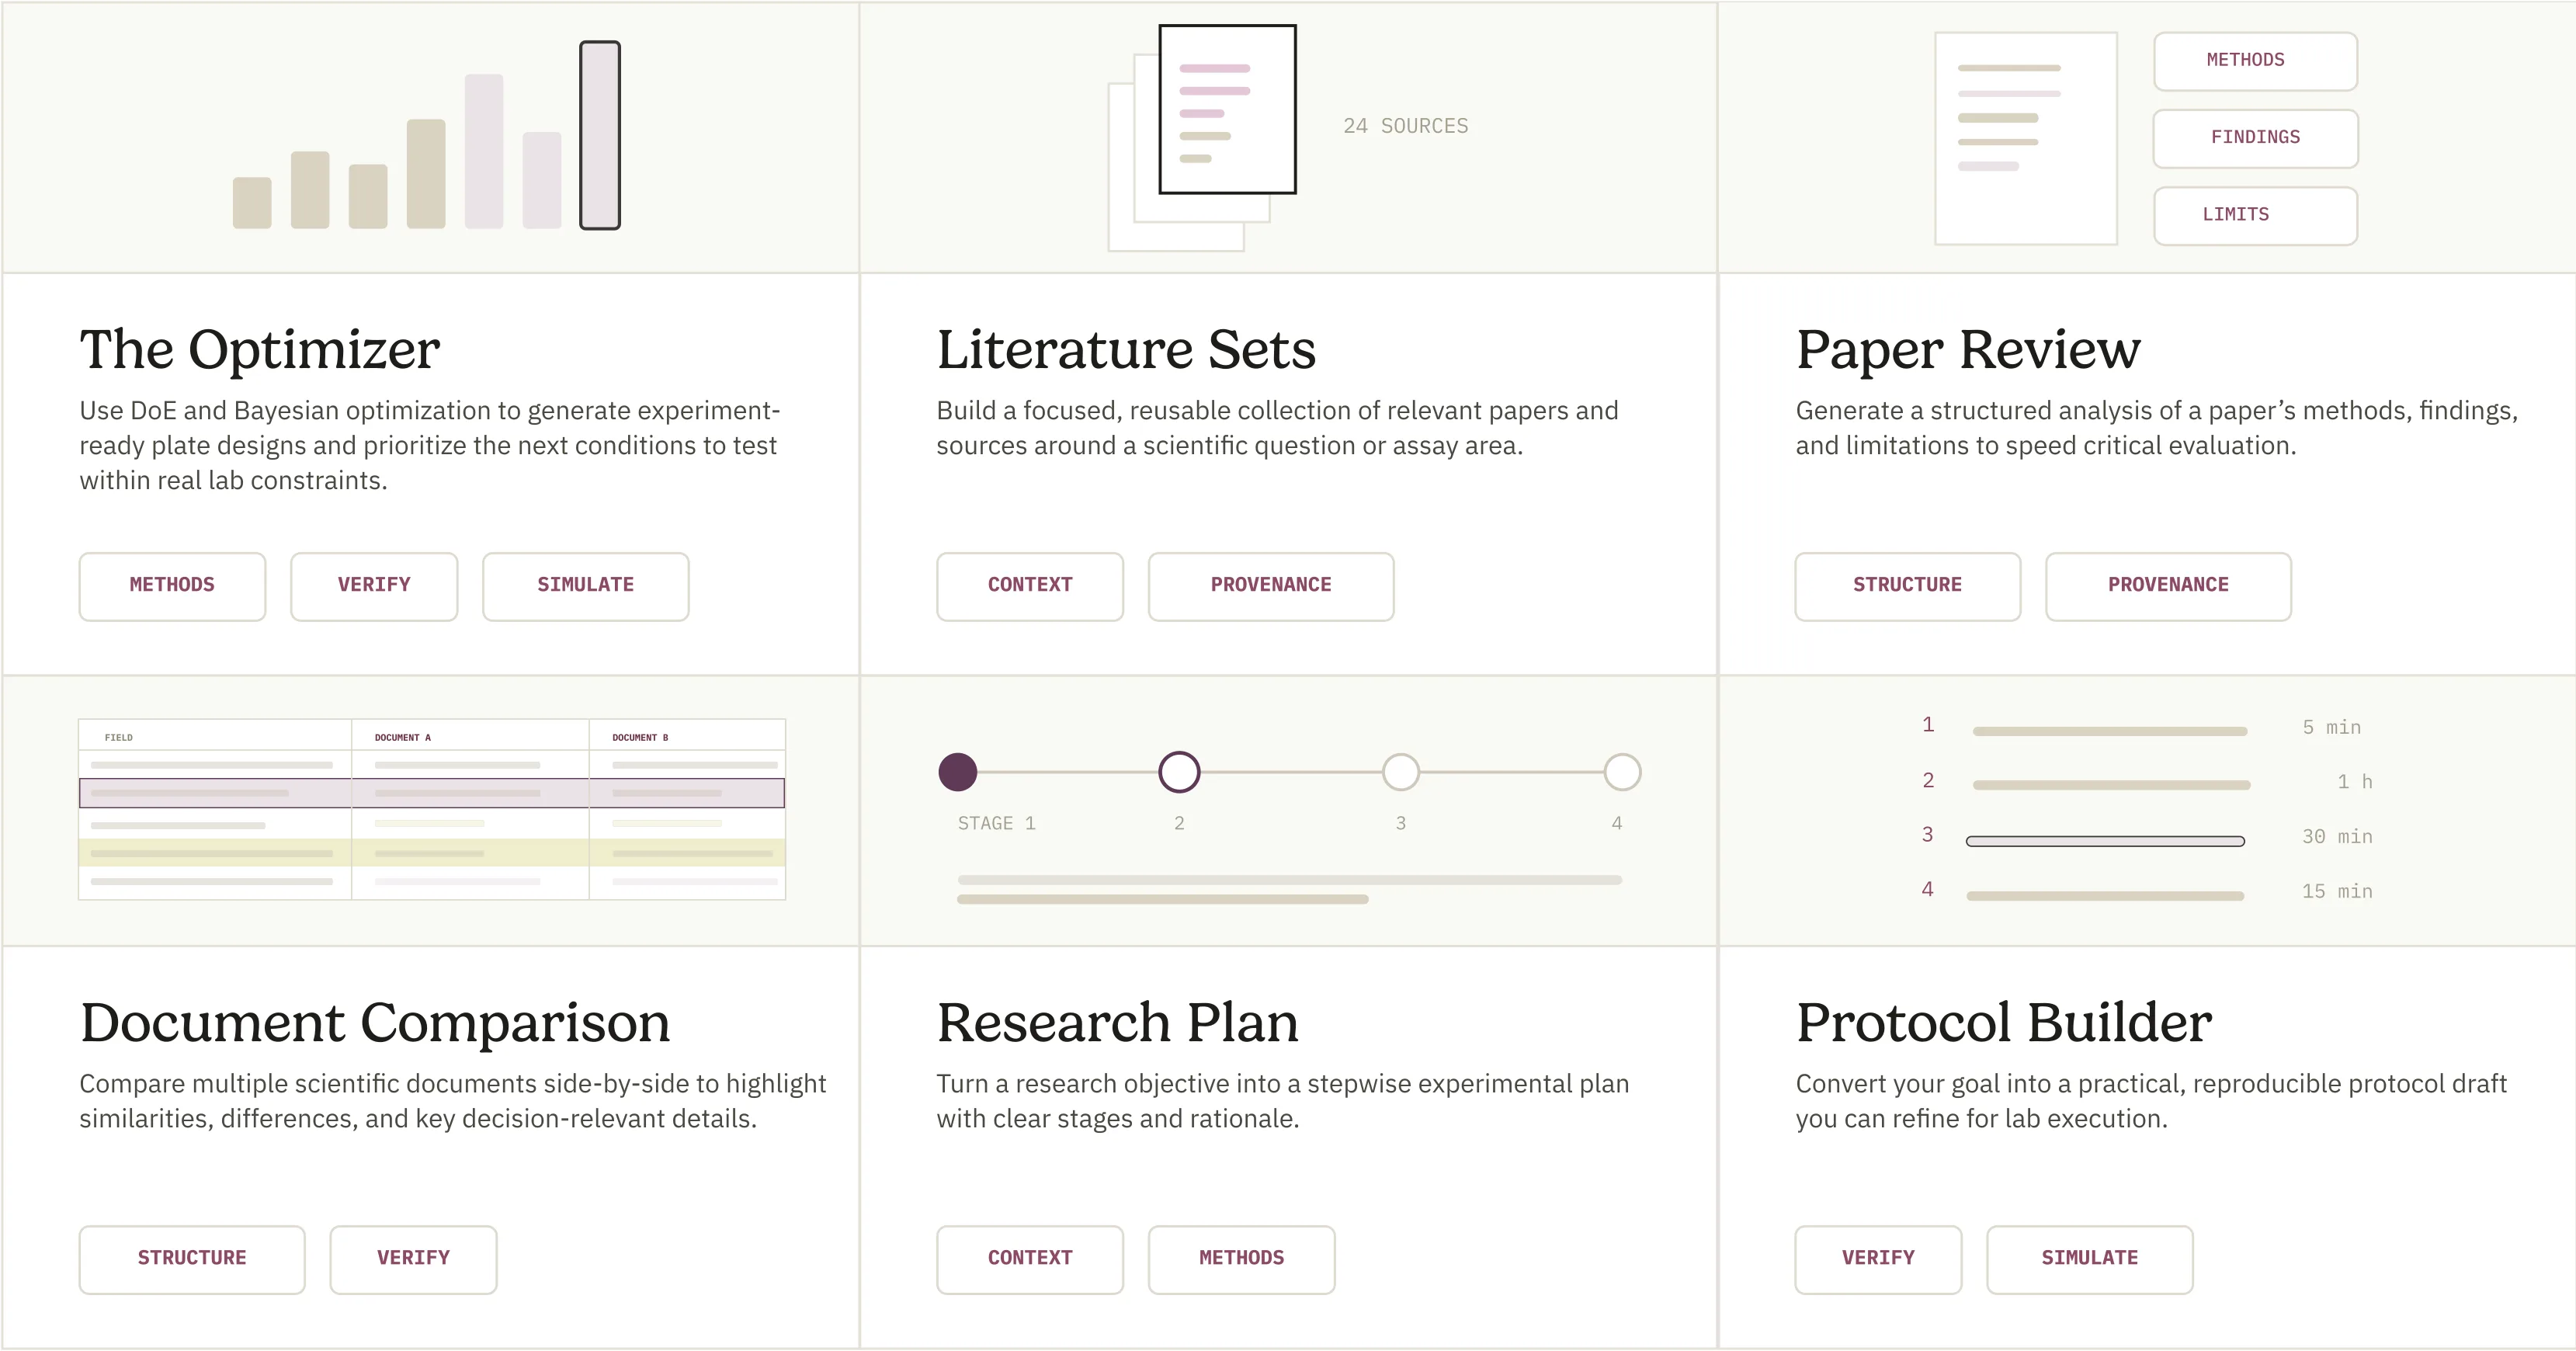Viewport: 2576px width, 1351px height.
Task: Select Stage 4 circle marker on timeline
Action: tap(1622, 772)
